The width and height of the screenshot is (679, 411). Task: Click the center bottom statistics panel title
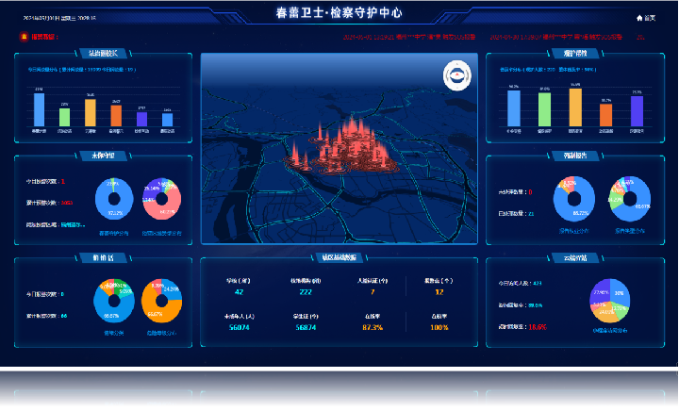(339, 257)
